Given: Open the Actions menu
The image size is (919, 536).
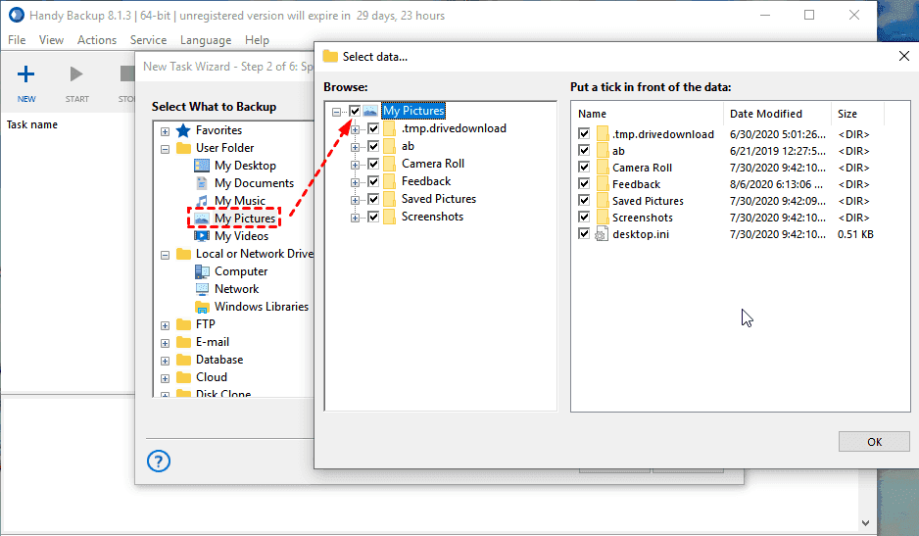Looking at the screenshot, I should pos(97,40).
